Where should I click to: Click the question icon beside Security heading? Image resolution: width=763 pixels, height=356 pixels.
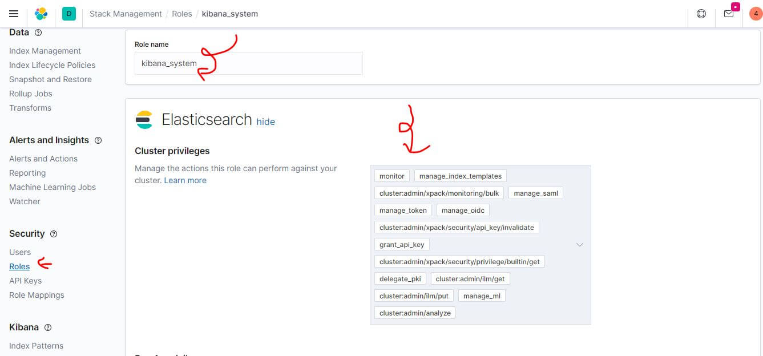(x=53, y=234)
